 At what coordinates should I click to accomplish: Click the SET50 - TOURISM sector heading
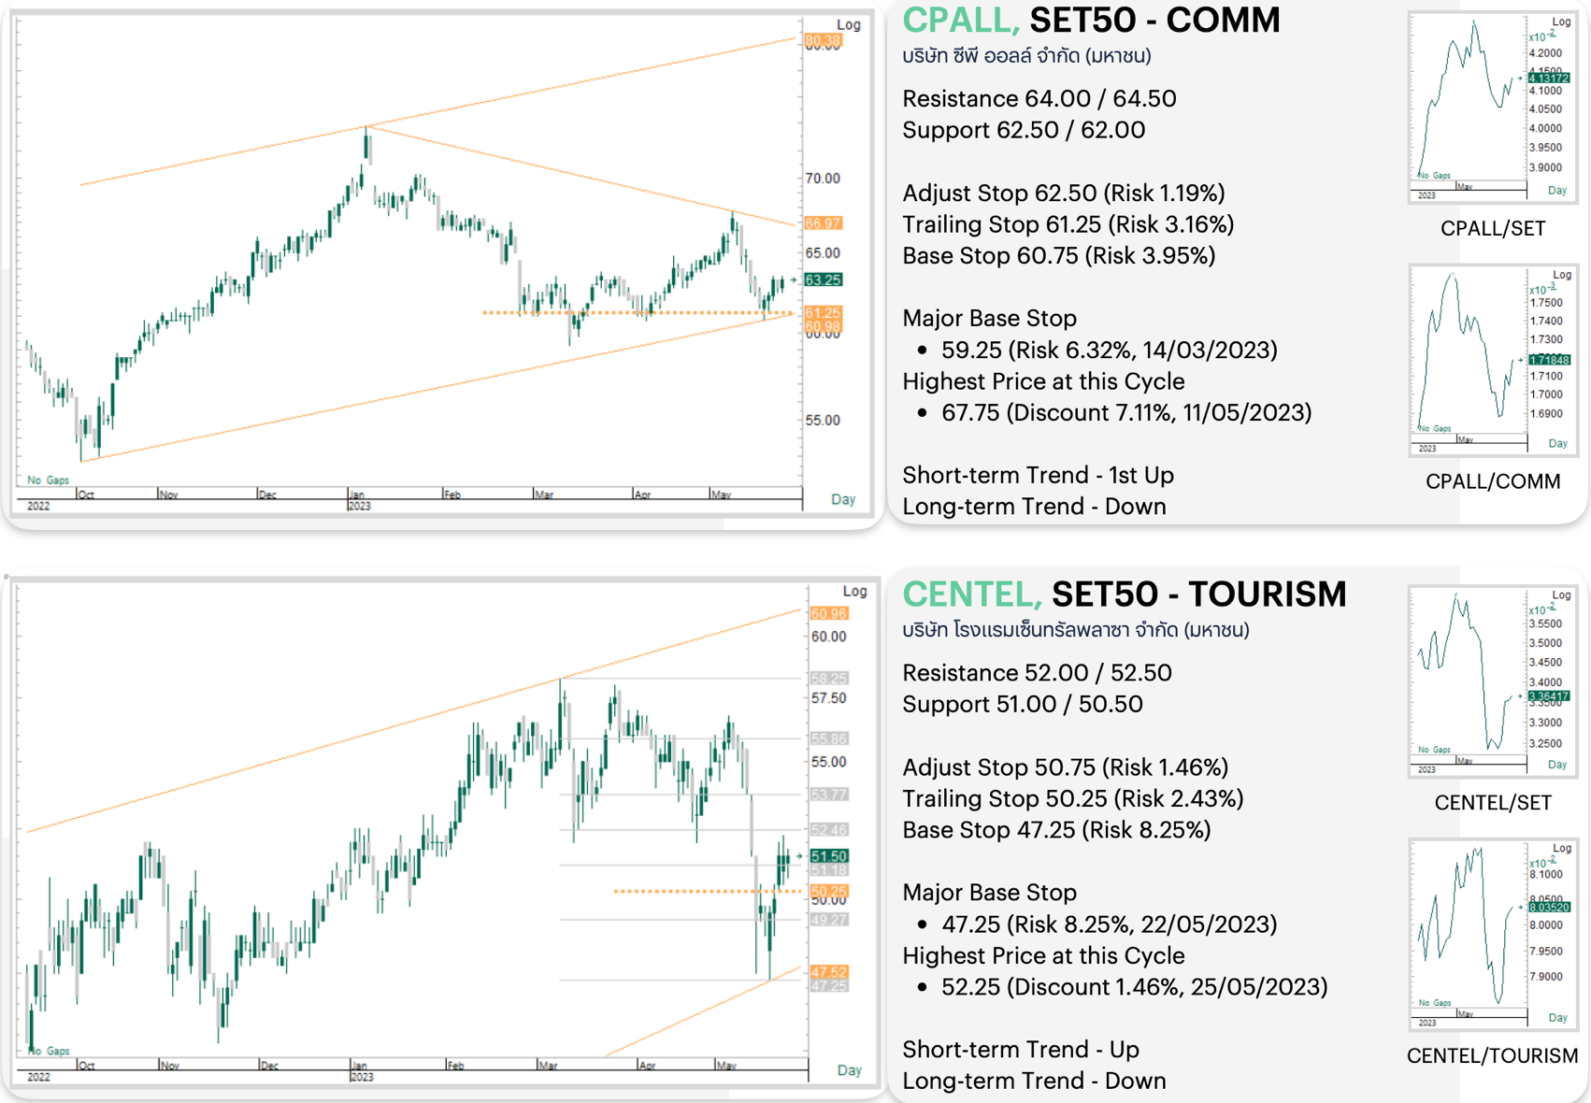(1199, 594)
